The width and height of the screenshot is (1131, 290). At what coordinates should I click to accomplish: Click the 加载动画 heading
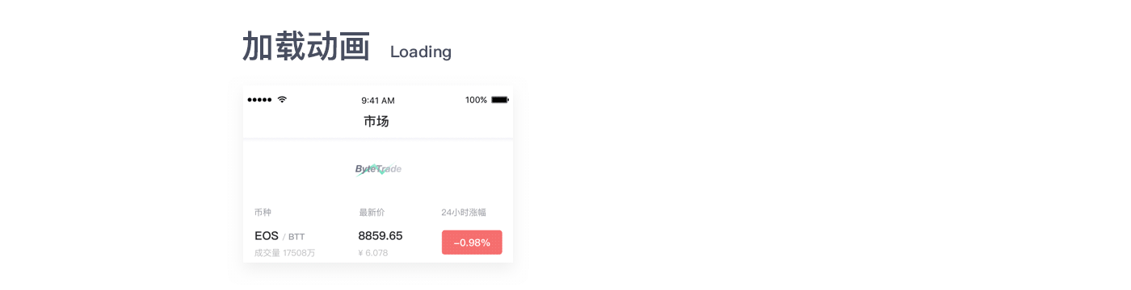click(x=306, y=48)
